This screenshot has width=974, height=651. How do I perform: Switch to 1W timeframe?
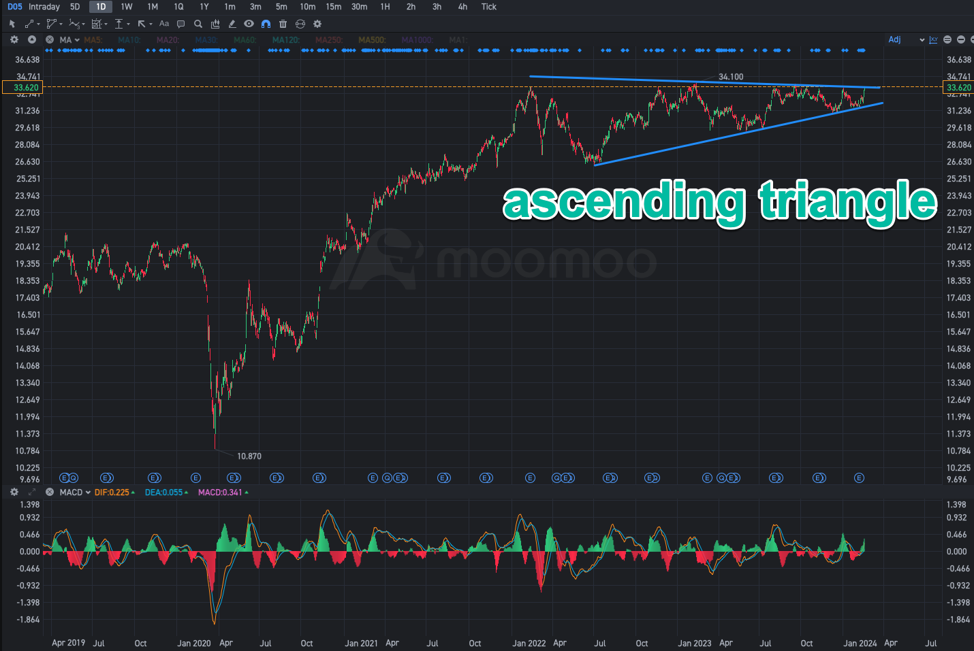[127, 7]
